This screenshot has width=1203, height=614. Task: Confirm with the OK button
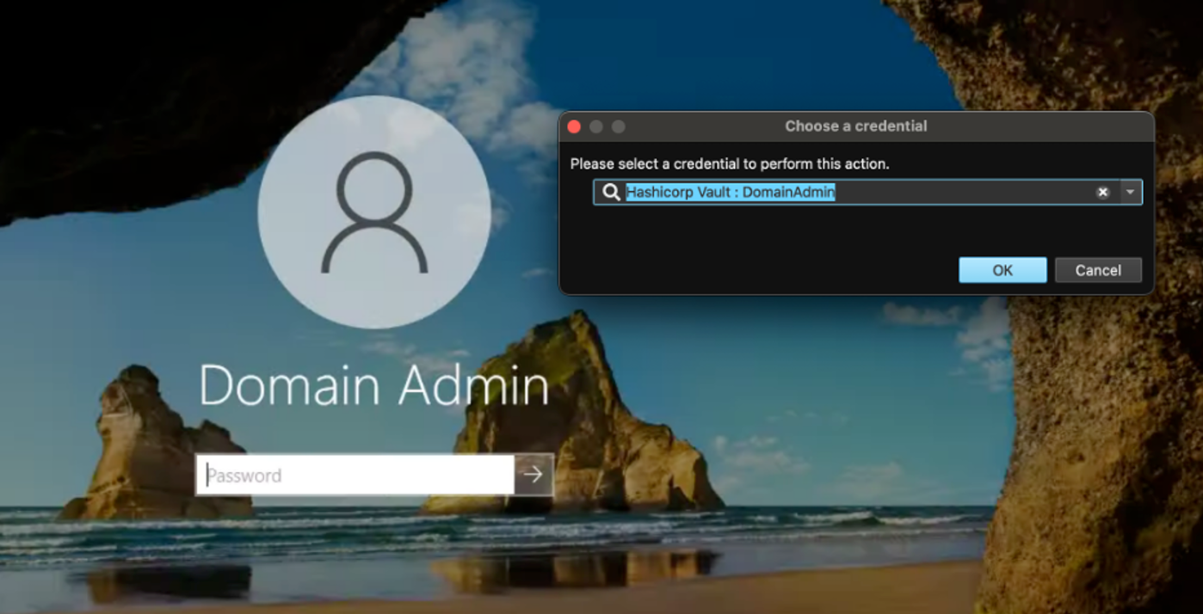click(x=1002, y=270)
